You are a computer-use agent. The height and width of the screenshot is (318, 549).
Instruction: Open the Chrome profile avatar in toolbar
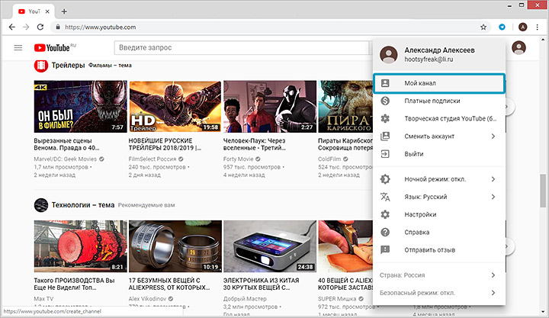tap(523, 27)
